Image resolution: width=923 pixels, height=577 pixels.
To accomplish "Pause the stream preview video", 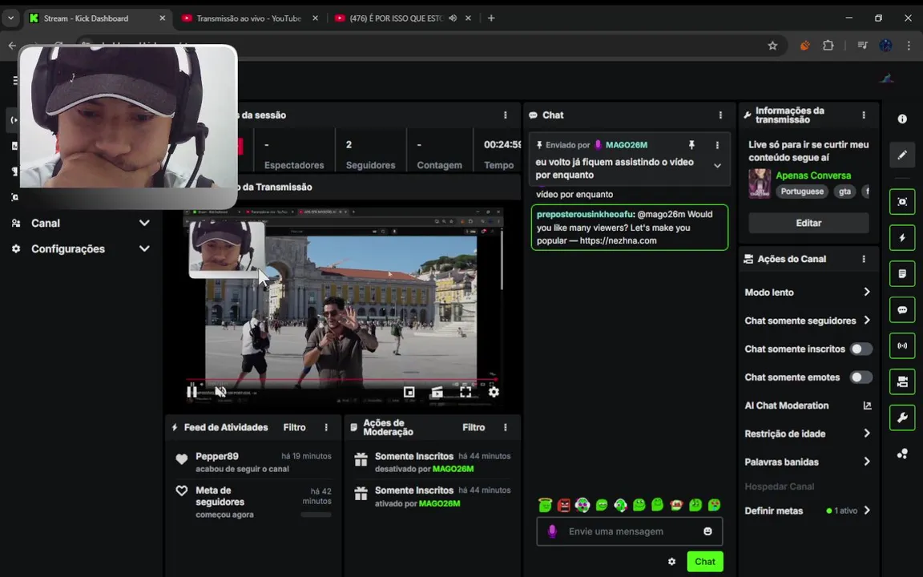I will click(x=192, y=392).
